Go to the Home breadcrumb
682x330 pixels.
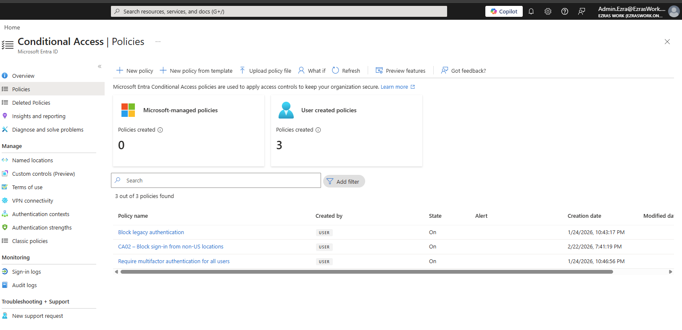[12, 27]
